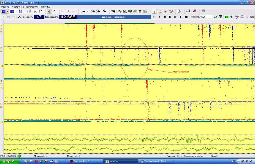The image size is (255, 165).
Task: Expand the dropdown arrow next to first view button
Action: click(8, 11)
